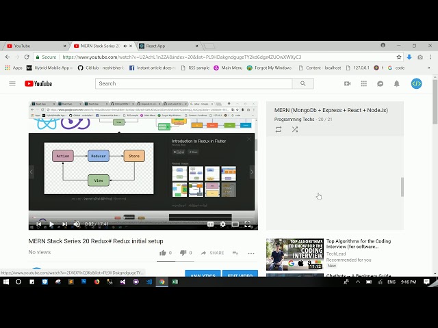
Task: Open the video's more actions ellipsis
Action: pos(251,254)
